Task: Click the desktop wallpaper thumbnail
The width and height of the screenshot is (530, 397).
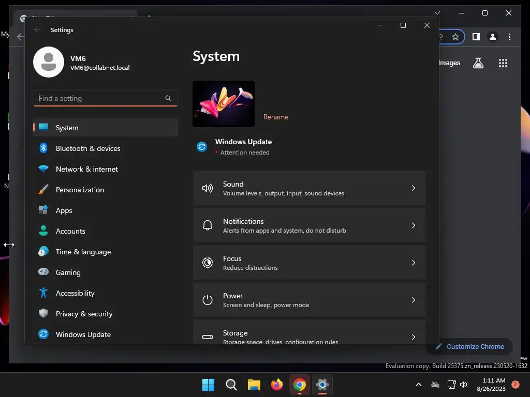Action: tap(224, 103)
